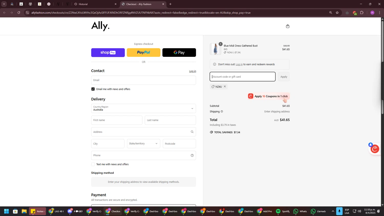
Task: Click Log in link in rewards banner
Action: click(239, 64)
